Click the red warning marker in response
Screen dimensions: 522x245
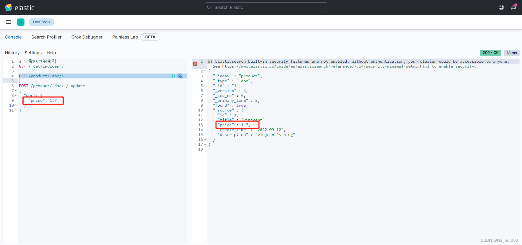coord(195,63)
